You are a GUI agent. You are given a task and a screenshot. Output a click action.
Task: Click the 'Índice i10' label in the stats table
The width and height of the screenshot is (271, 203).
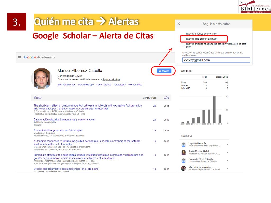click(x=186, y=88)
